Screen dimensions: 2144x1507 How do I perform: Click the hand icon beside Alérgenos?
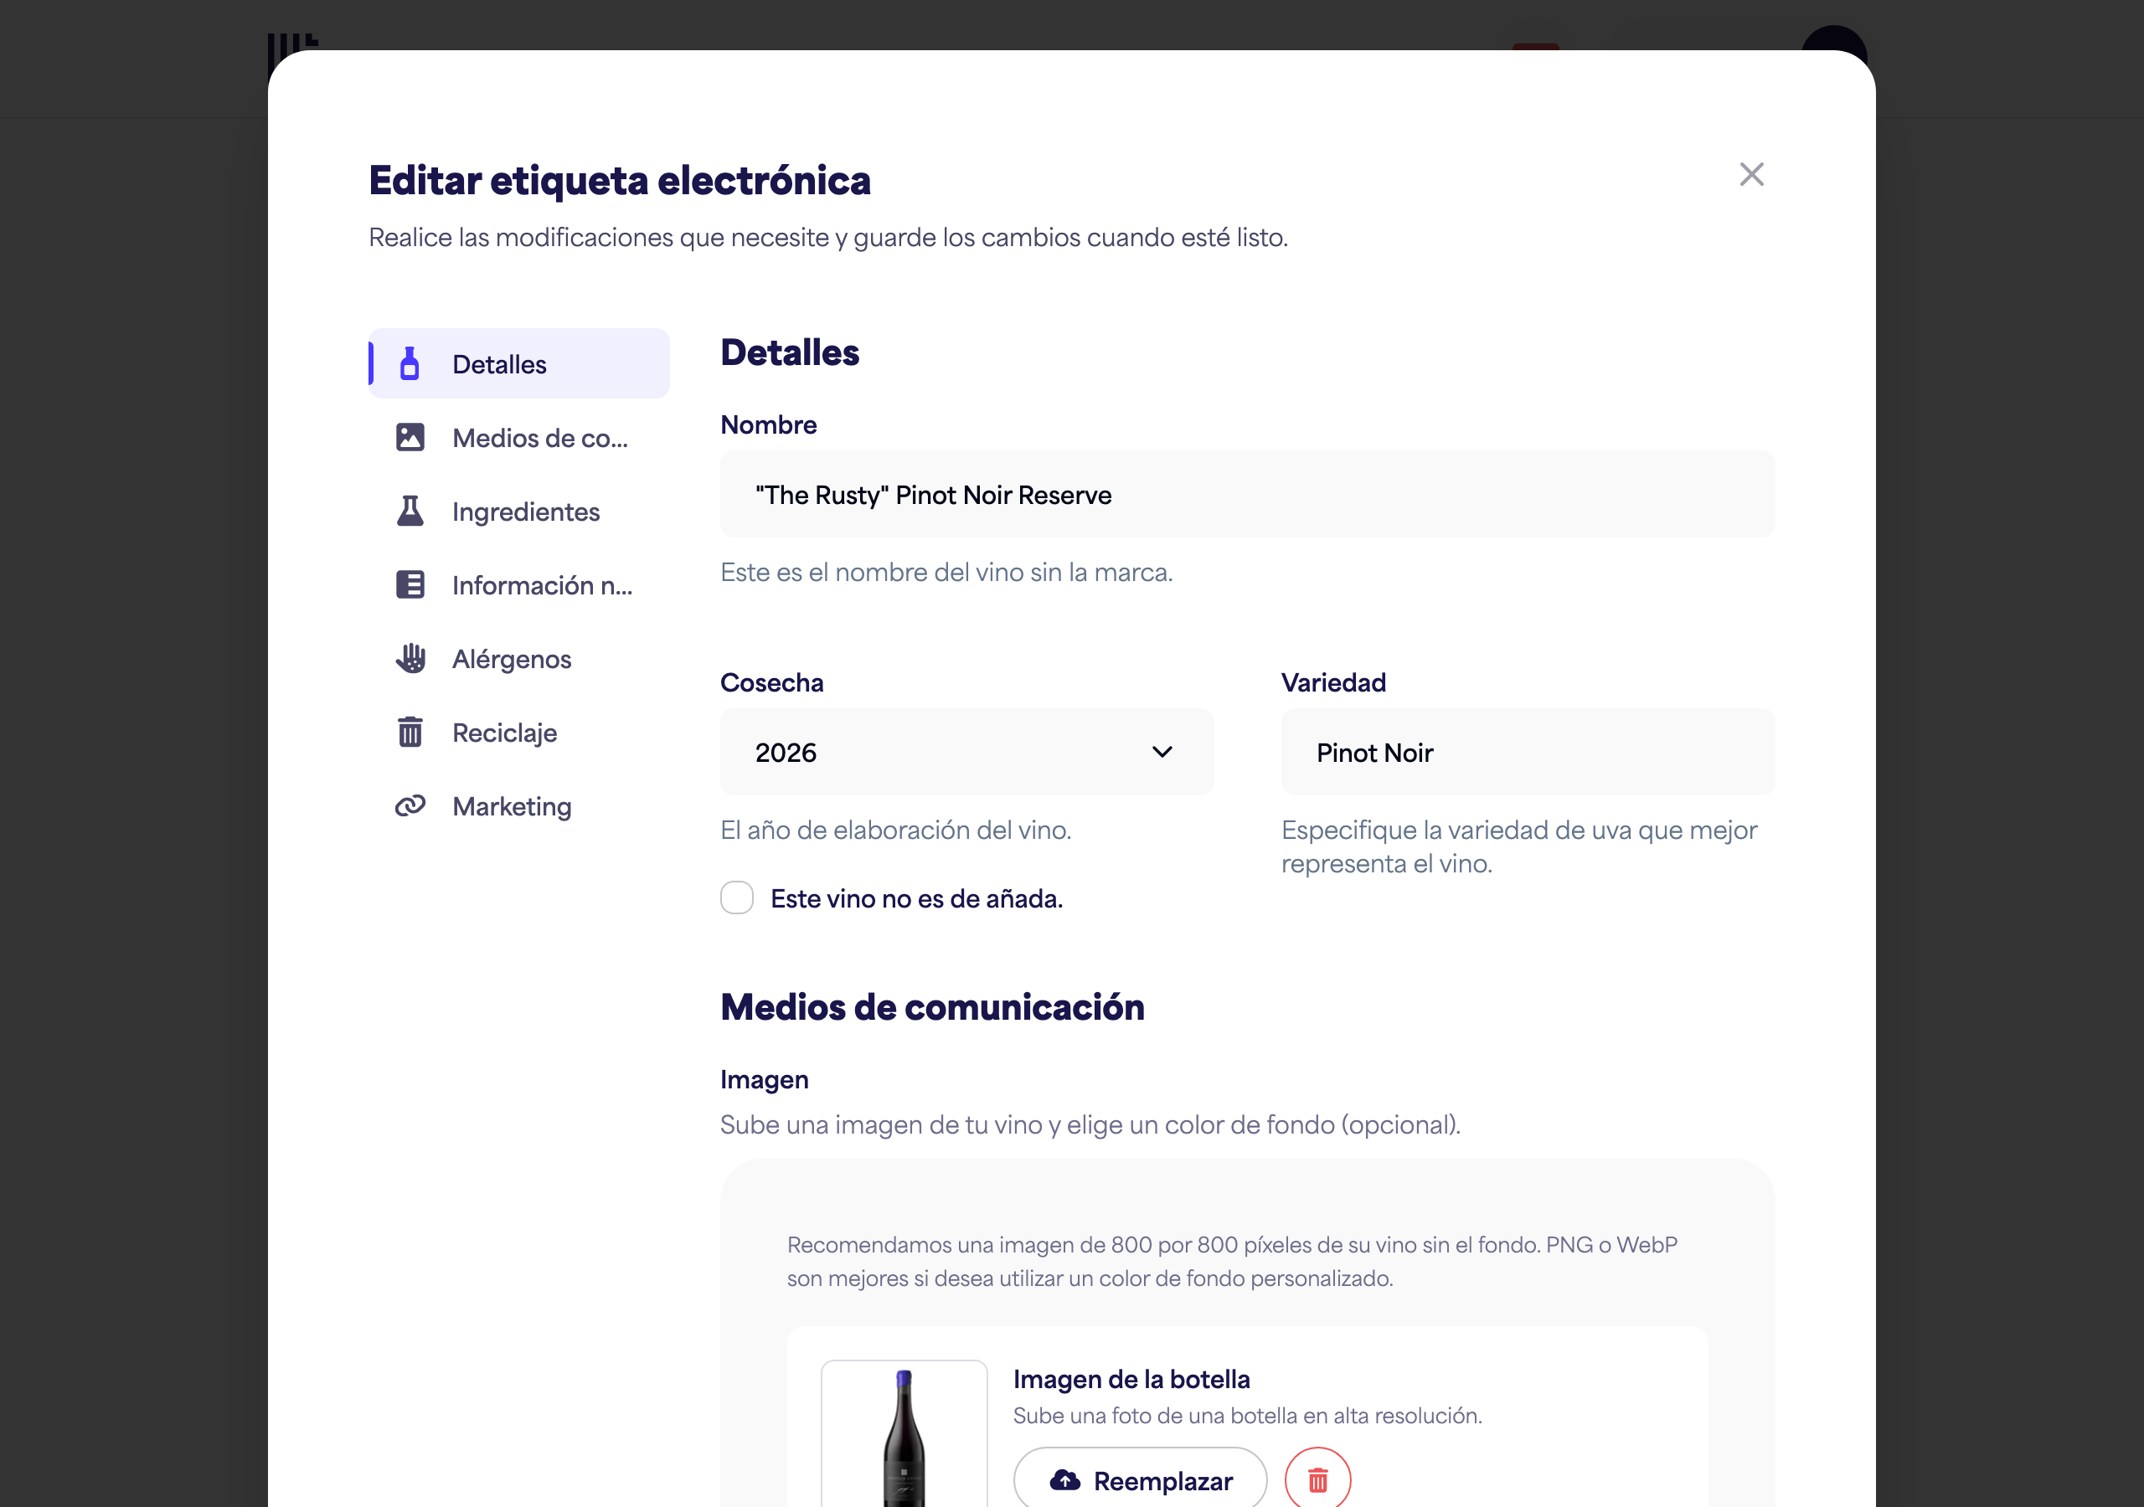[x=410, y=658]
